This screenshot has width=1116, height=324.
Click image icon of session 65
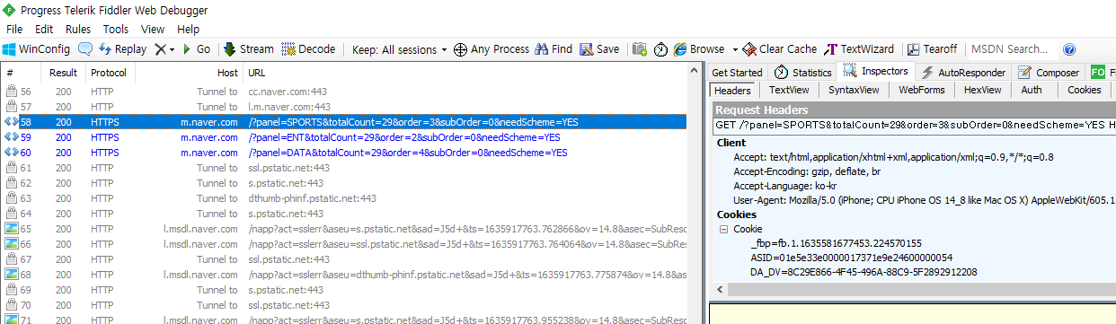click(11, 229)
